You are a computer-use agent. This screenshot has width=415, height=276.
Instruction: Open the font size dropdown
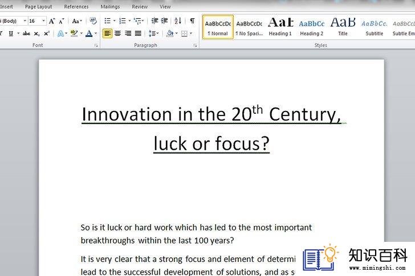[43, 20]
